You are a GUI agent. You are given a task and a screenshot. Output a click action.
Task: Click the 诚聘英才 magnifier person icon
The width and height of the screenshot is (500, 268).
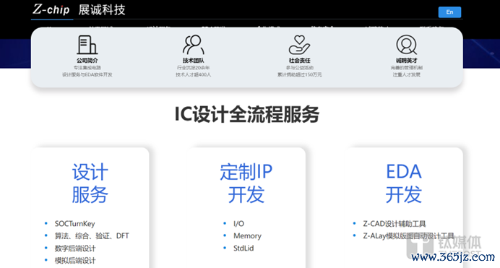pos(406,45)
